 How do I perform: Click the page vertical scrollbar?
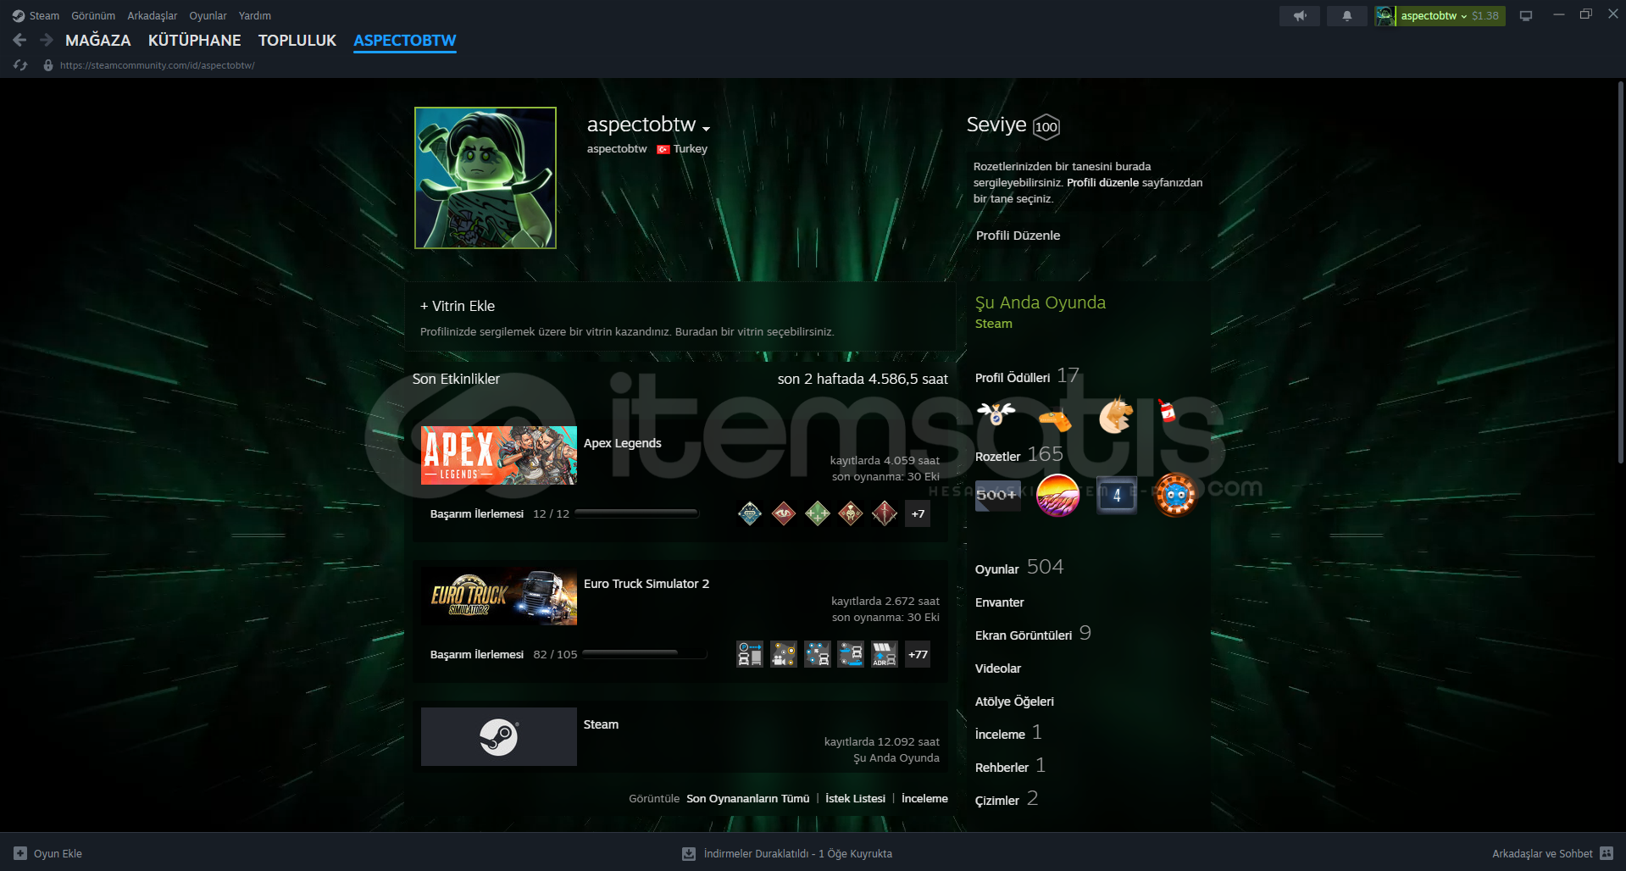(1620, 273)
